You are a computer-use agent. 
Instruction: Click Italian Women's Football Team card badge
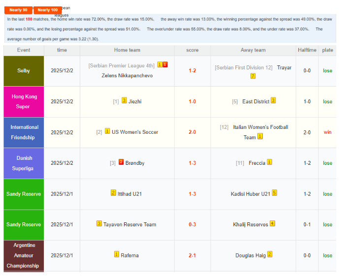tap(260, 136)
